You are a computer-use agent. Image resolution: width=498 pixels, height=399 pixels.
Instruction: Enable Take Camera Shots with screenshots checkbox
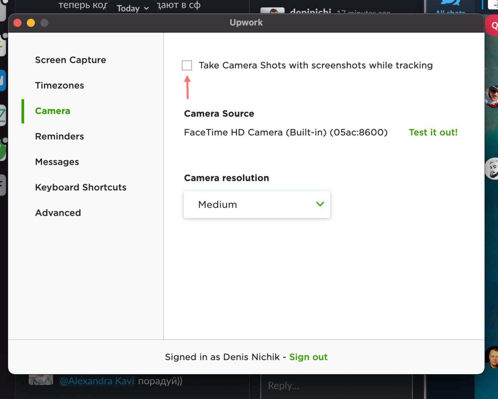[187, 65]
